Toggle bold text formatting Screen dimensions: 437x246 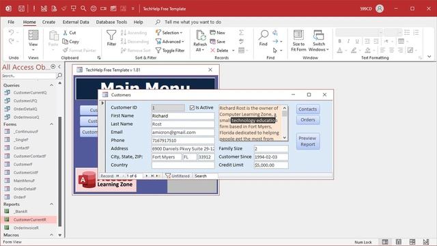(339, 41)
